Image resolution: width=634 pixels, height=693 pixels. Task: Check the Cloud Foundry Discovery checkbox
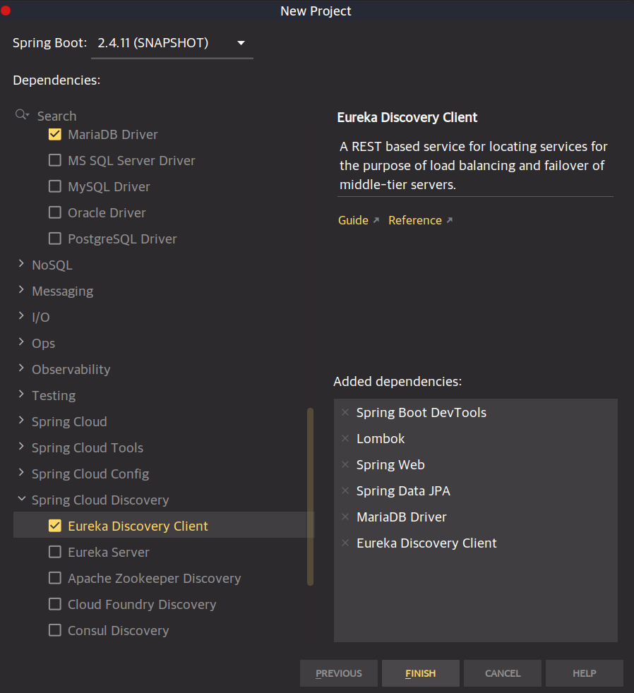point(55,604)
